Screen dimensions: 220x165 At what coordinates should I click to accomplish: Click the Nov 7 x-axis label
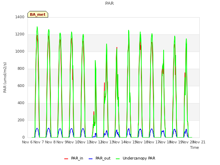(39, 142)
